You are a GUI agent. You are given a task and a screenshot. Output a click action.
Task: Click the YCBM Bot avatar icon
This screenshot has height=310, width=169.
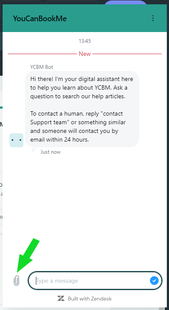point(16,140)
